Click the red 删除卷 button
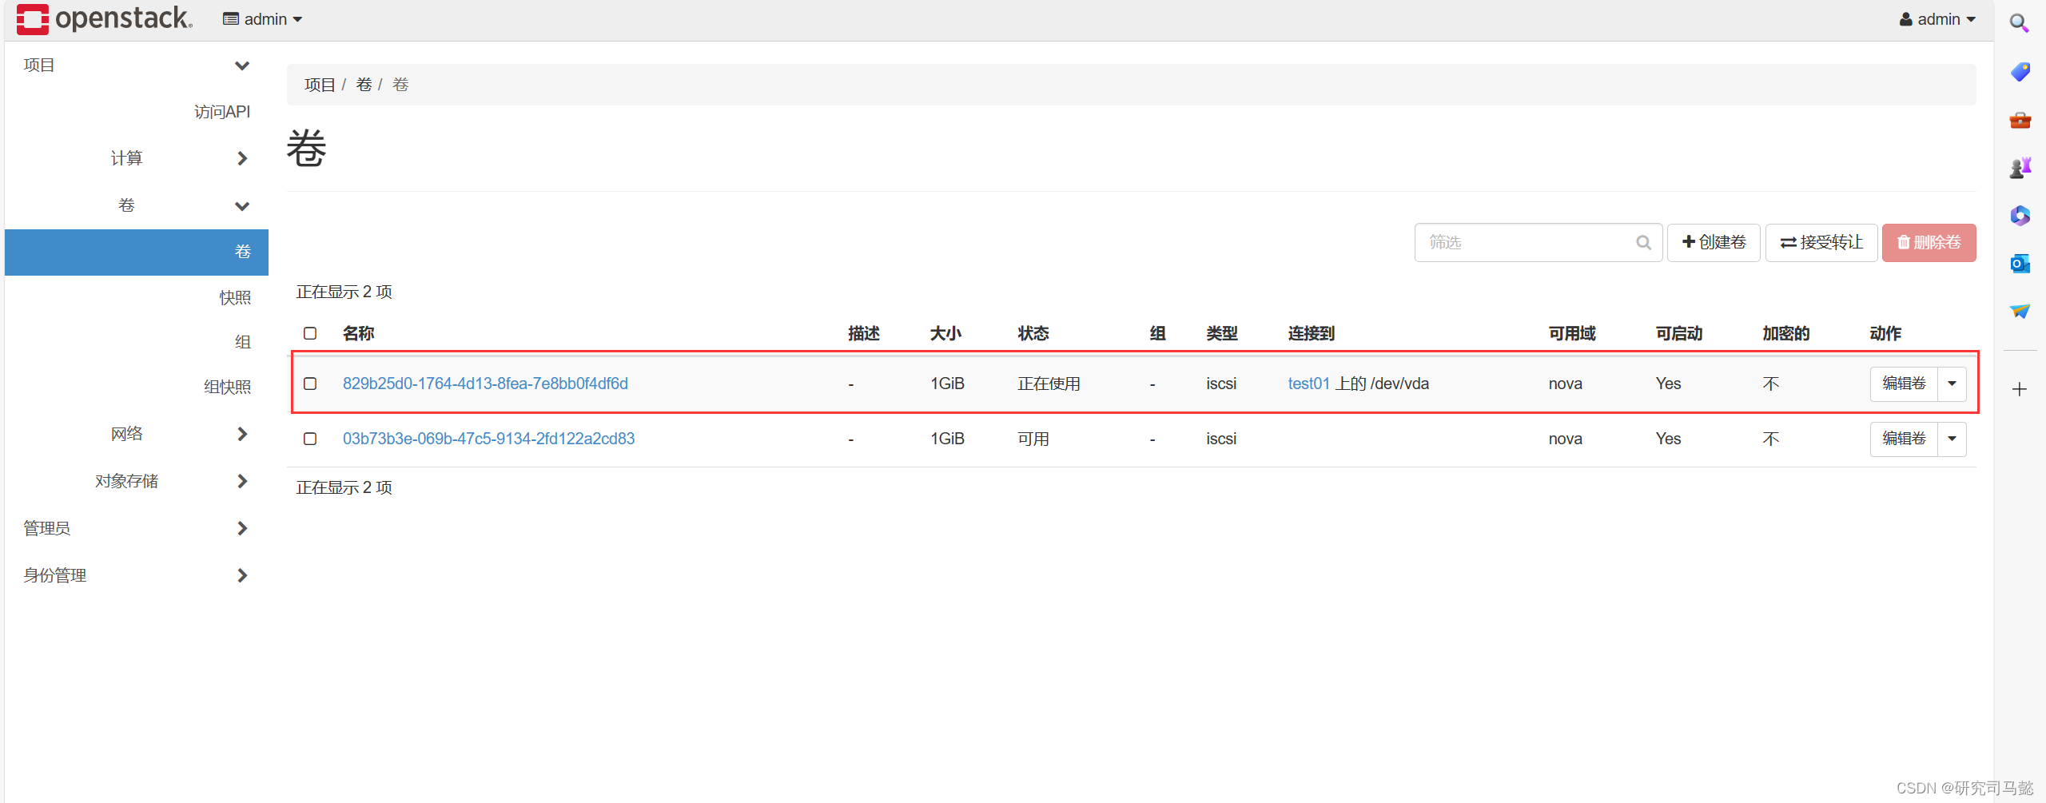This screenshot has width=2046, height=803. [x=1929, y=242]
